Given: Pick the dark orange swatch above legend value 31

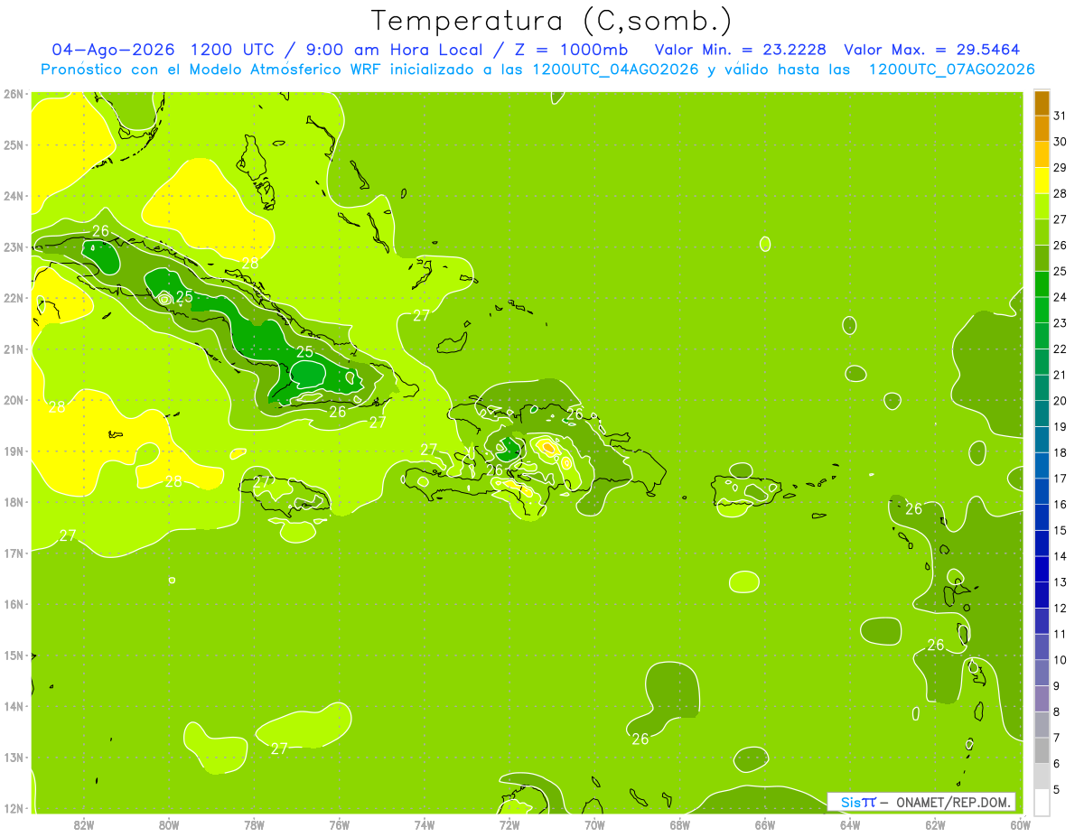Looking at the screenshot, I should tap(1042, 103).
